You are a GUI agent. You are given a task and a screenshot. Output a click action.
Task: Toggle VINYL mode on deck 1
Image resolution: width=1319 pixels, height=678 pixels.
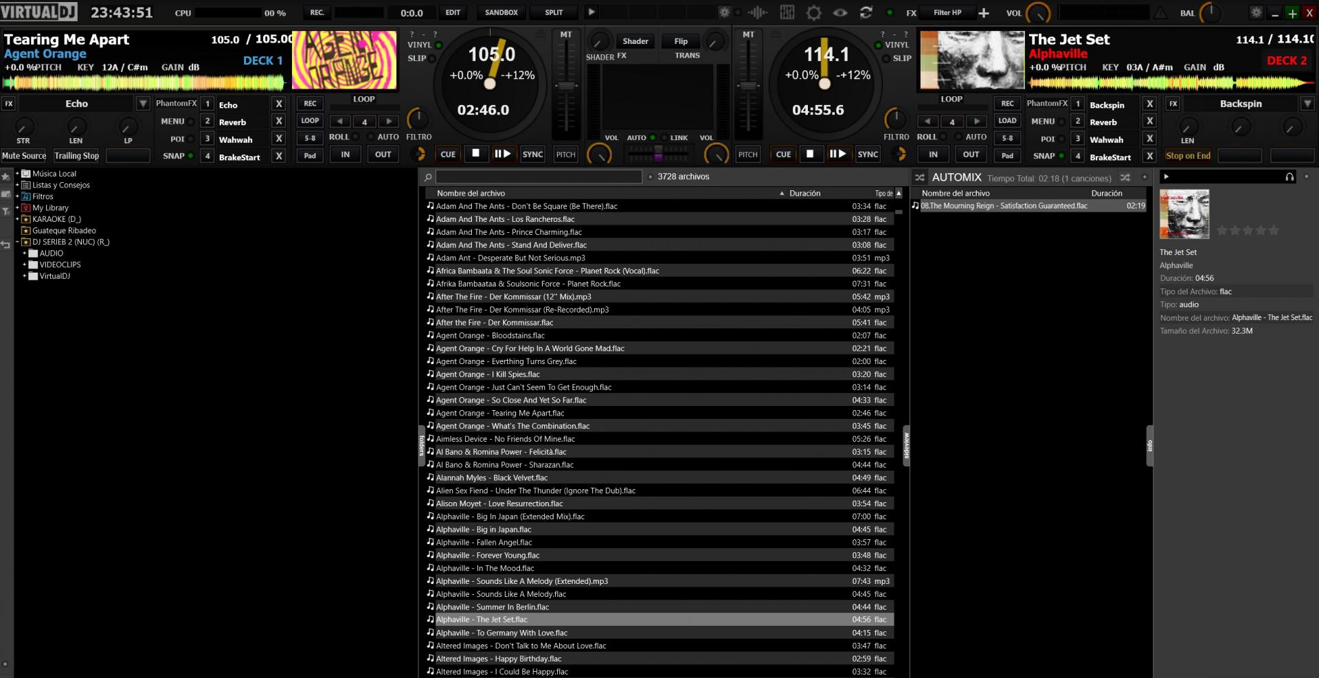438,45
